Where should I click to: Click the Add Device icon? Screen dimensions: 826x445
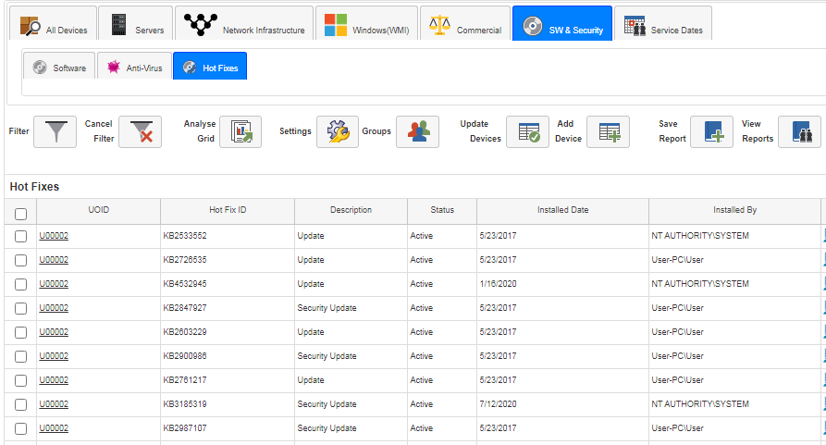click(x=608, y=131)
